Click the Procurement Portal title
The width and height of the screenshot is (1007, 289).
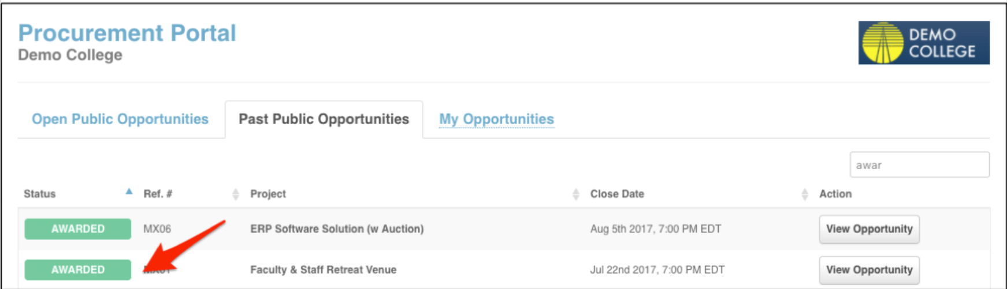coord(127,33)
